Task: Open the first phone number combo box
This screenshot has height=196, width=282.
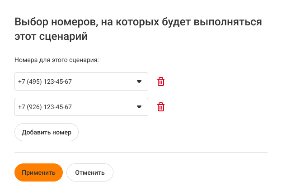Action: (x=81, y=81)
